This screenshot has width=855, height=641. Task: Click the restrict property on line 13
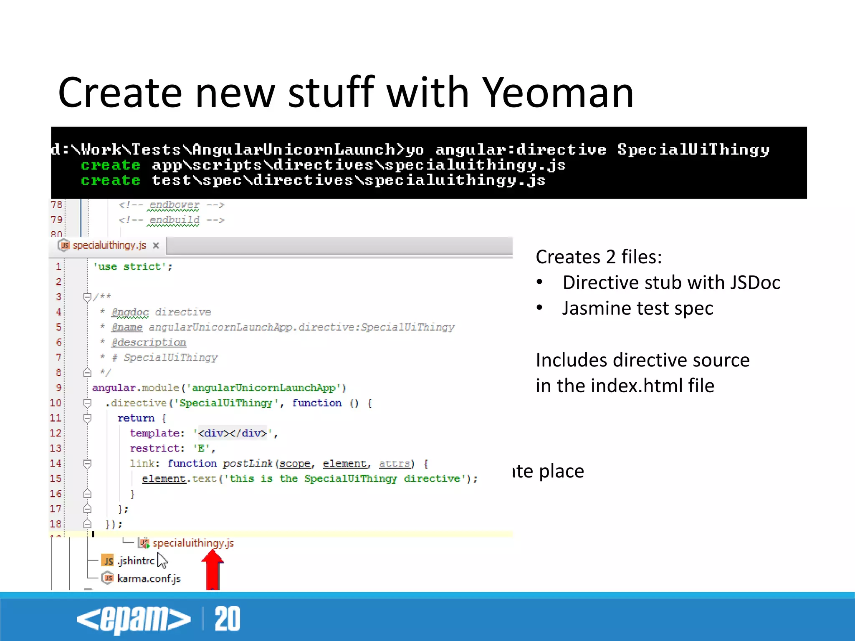154,449
